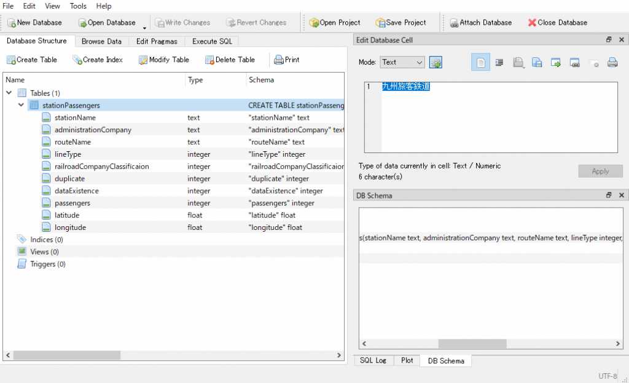Click the DB Schema horizontal scrollbar thumb
629x383 pixels.
coord(472,344)
